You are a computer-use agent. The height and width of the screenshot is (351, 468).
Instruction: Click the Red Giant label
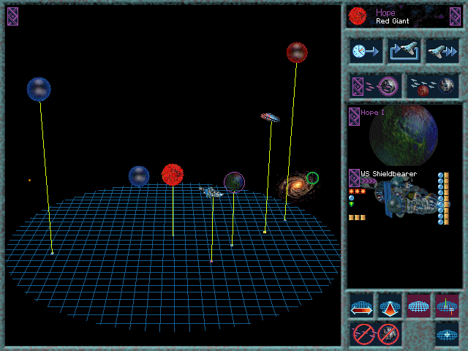(392, 21)
